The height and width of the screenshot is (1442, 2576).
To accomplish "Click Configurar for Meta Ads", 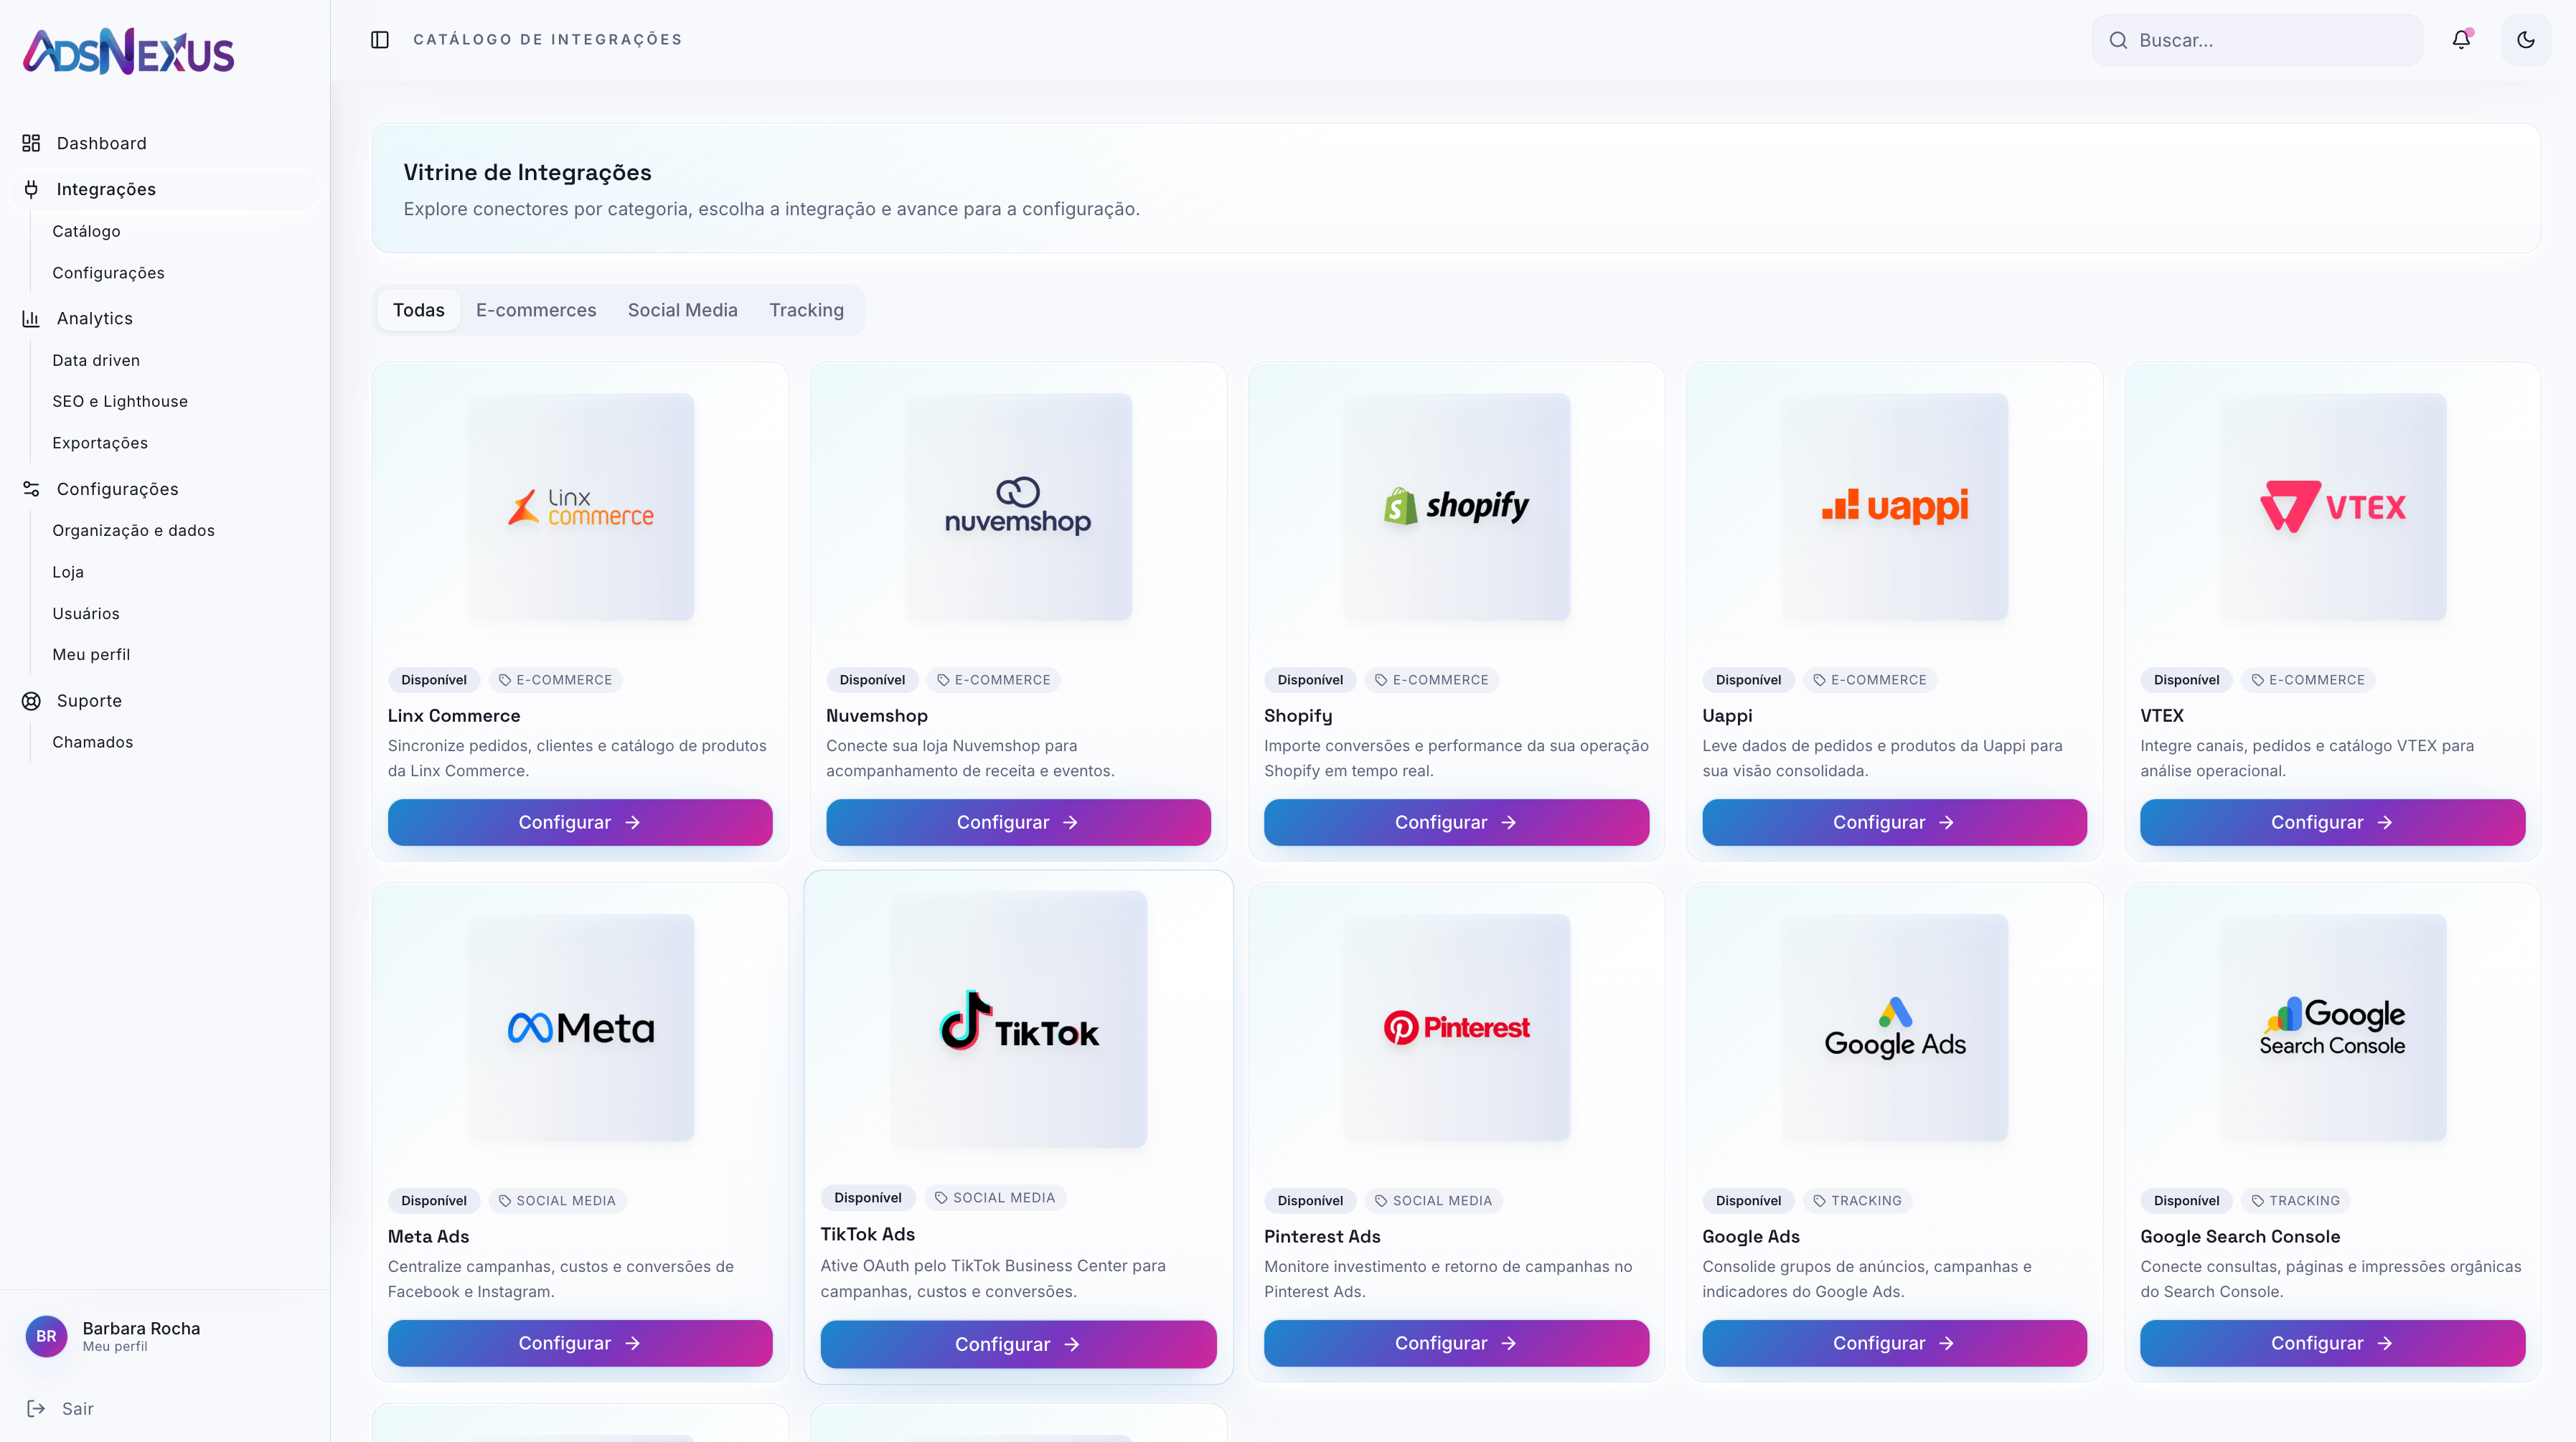I will pos(580,1344).
